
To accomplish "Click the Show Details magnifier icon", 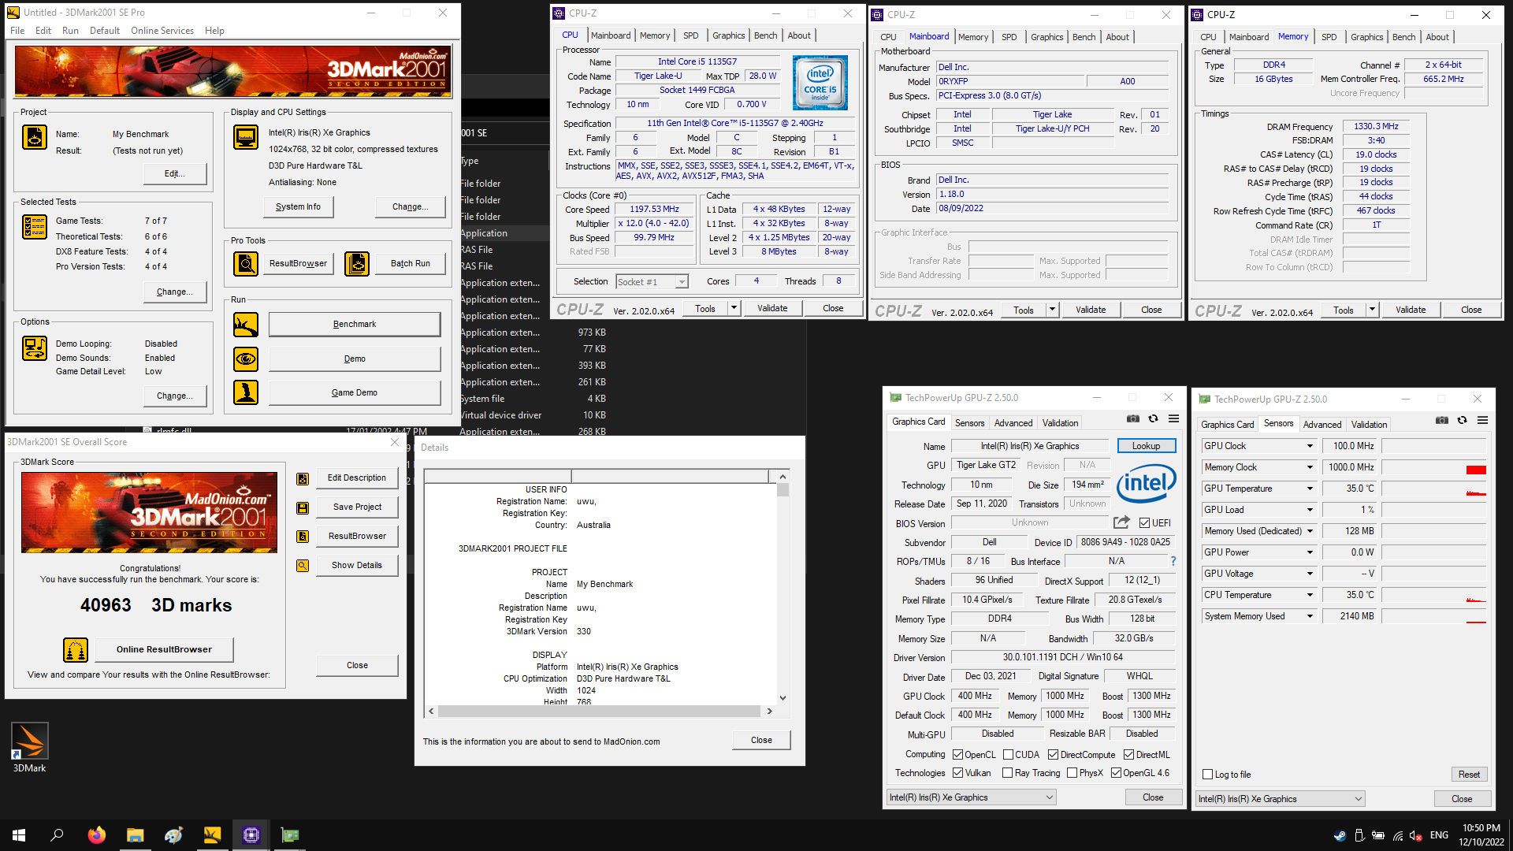I will pos(303,566).
